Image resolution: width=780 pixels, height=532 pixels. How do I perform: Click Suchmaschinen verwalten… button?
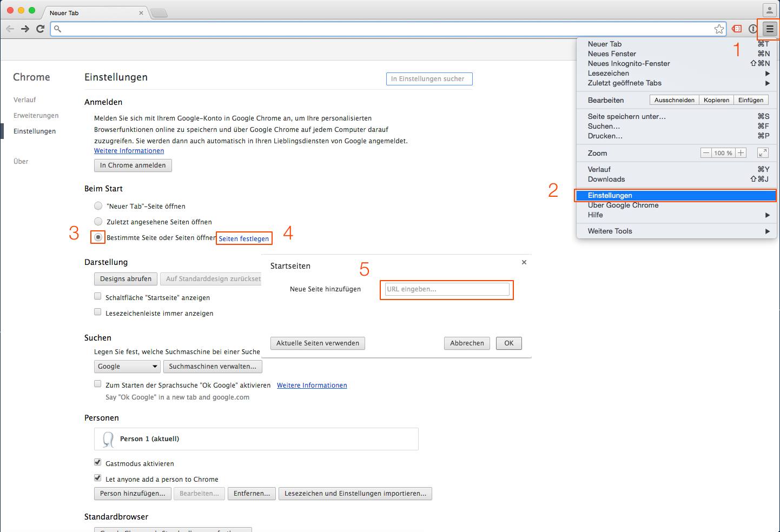pos(213,367)
